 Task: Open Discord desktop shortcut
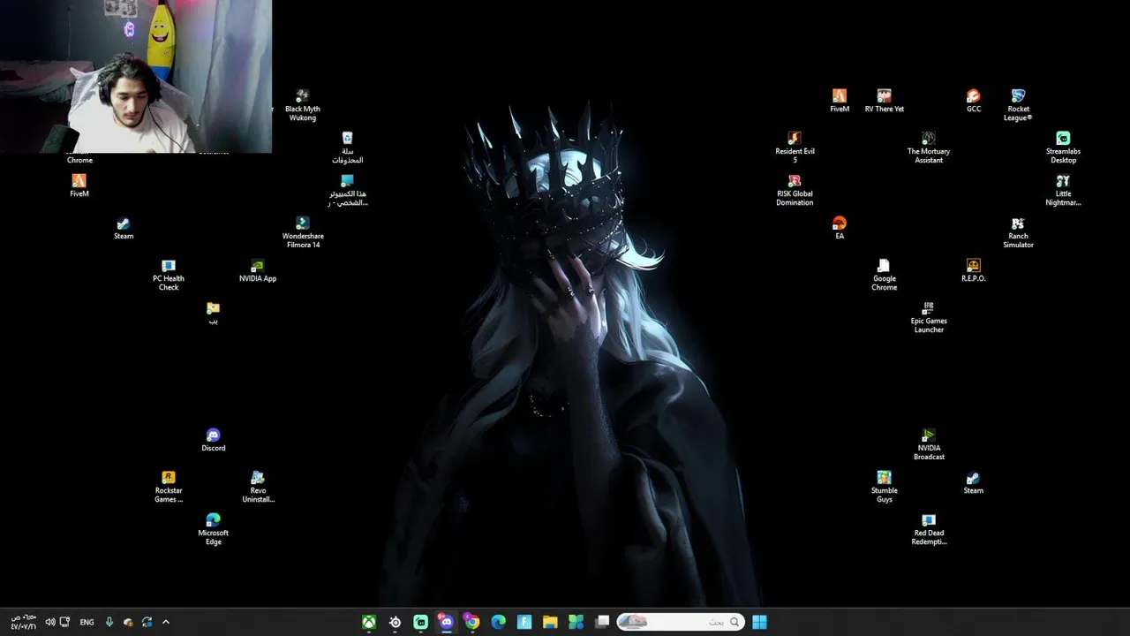tap(213, 440)
